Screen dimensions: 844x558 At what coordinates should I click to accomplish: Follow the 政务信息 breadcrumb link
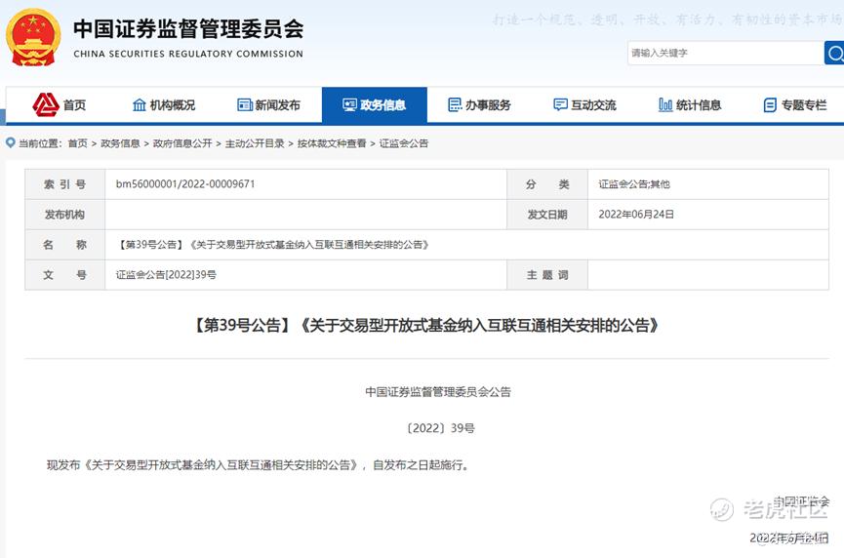[120, 143]
